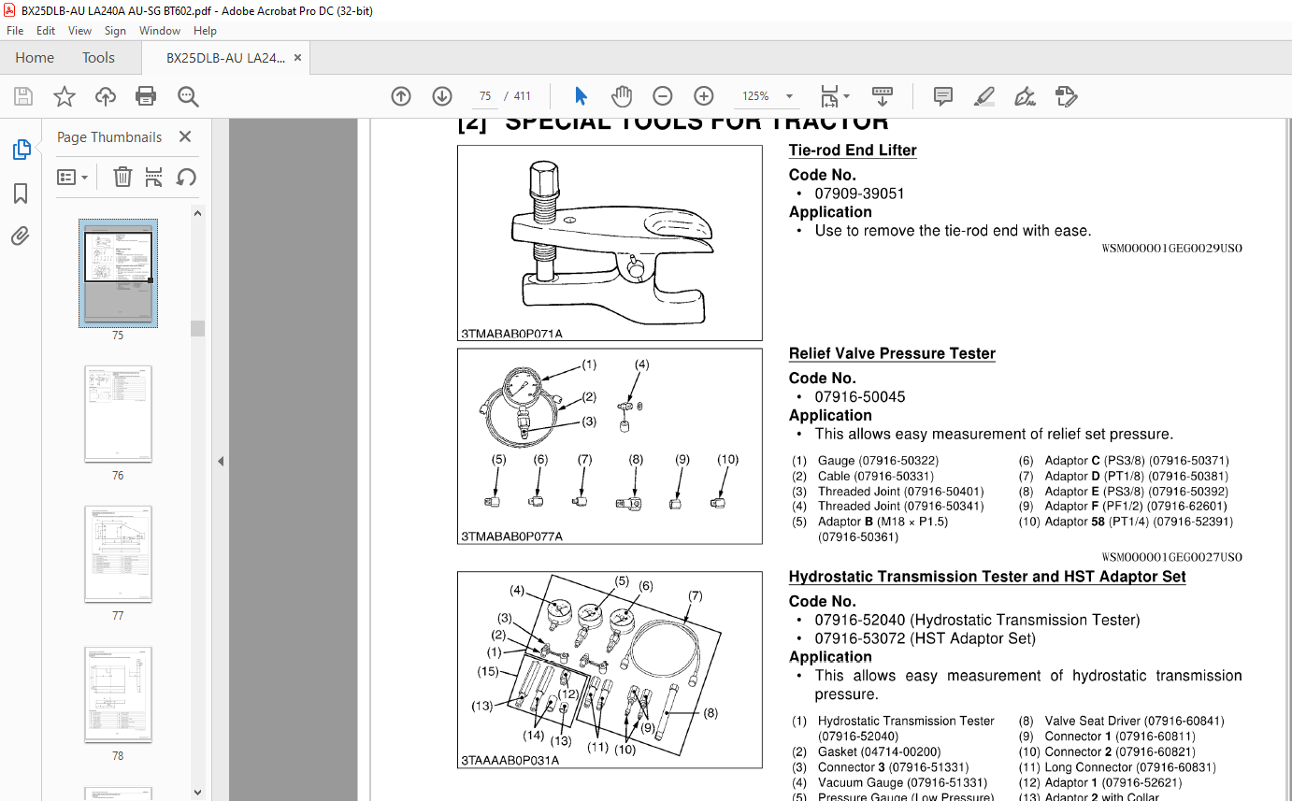Select page 75 thumbnail
The image size is (1292, 801).
click(x=118, y=273)
